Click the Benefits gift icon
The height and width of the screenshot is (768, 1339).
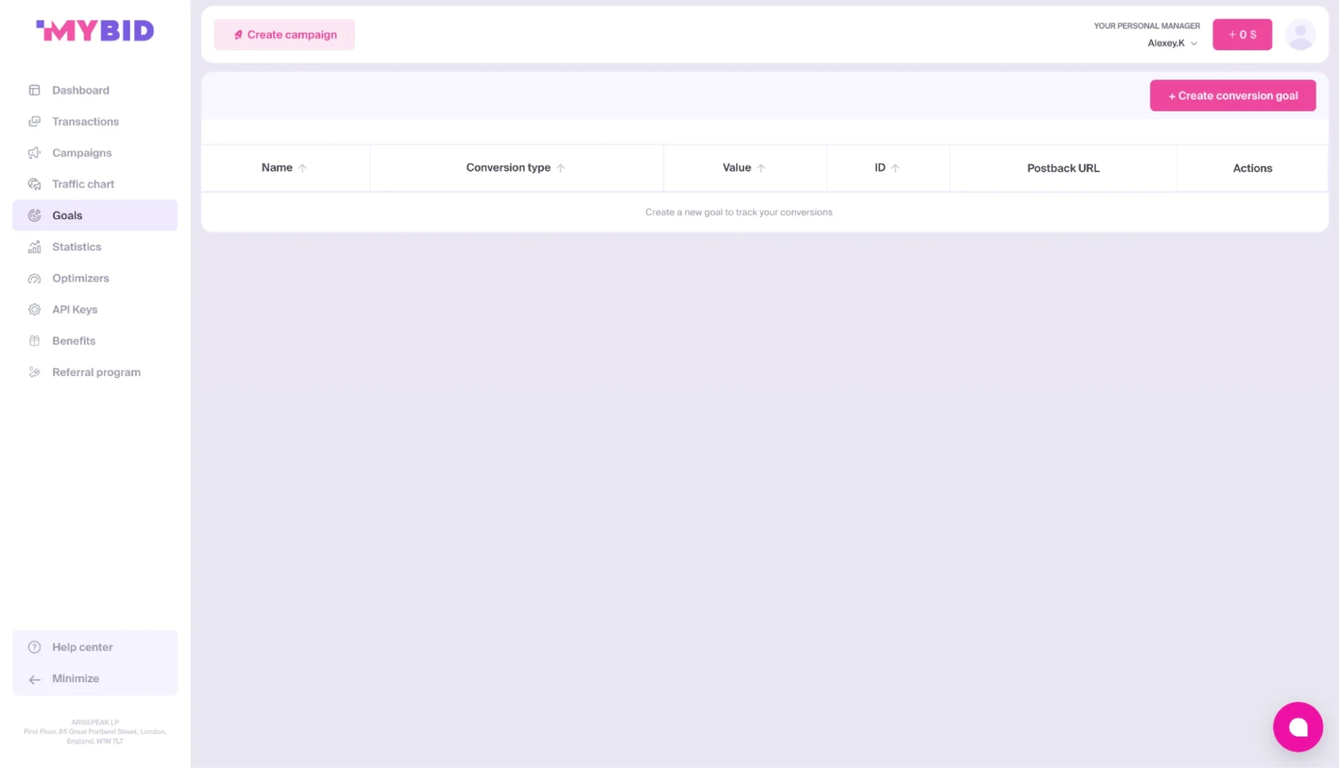click(34, 341)
